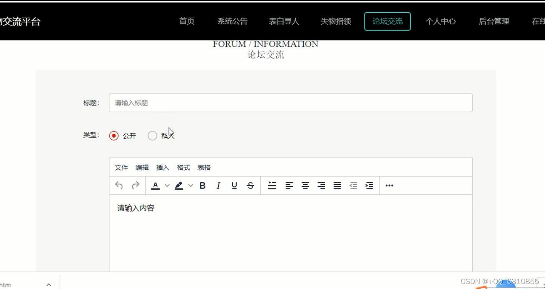Redo the last edit in editor
This screenshot has width=545, height=289.
click(x=135, y=185)
